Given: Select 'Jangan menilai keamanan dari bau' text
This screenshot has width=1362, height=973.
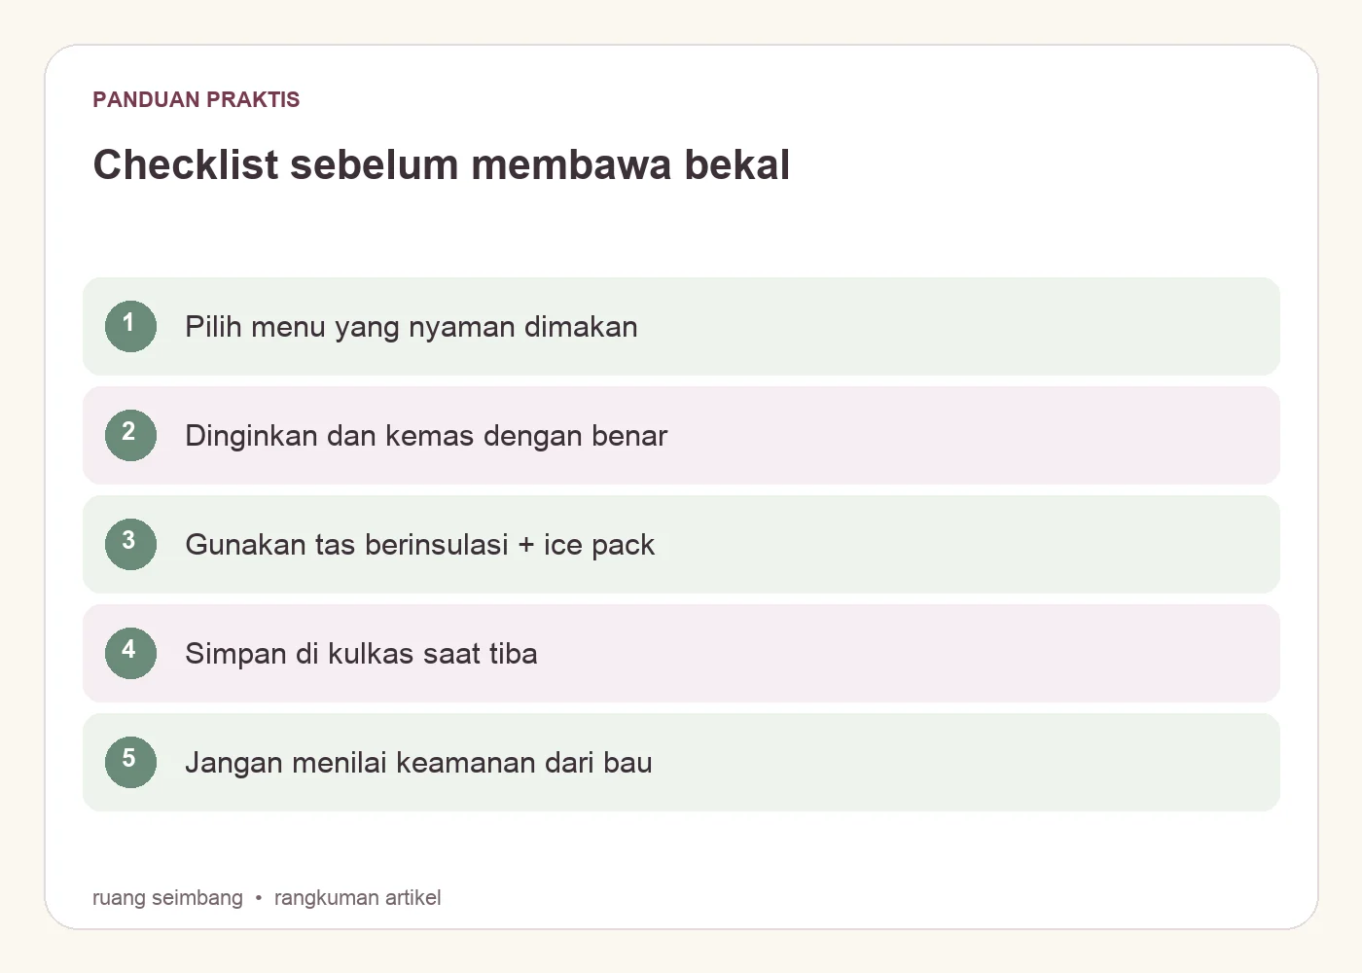Looking at the screenshot, I should coord(418,763).
